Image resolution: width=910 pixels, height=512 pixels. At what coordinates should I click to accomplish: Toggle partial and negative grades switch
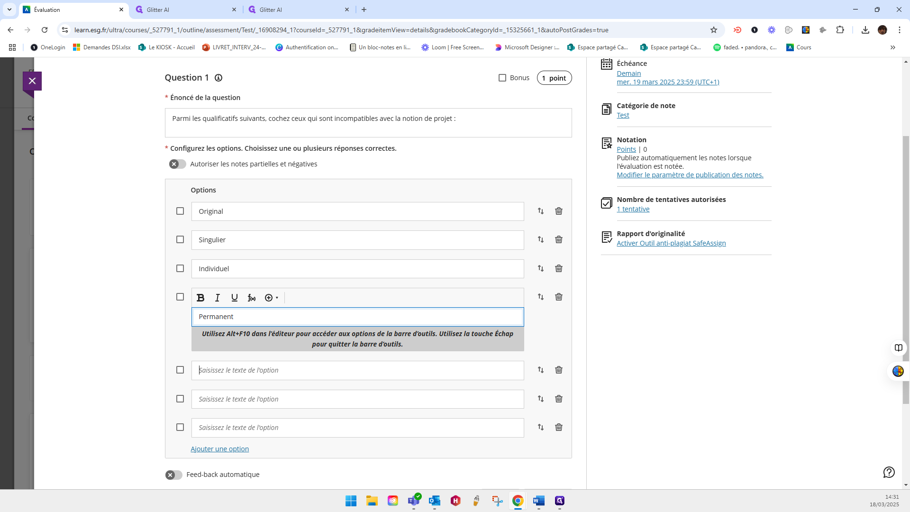tap(178, 164)
